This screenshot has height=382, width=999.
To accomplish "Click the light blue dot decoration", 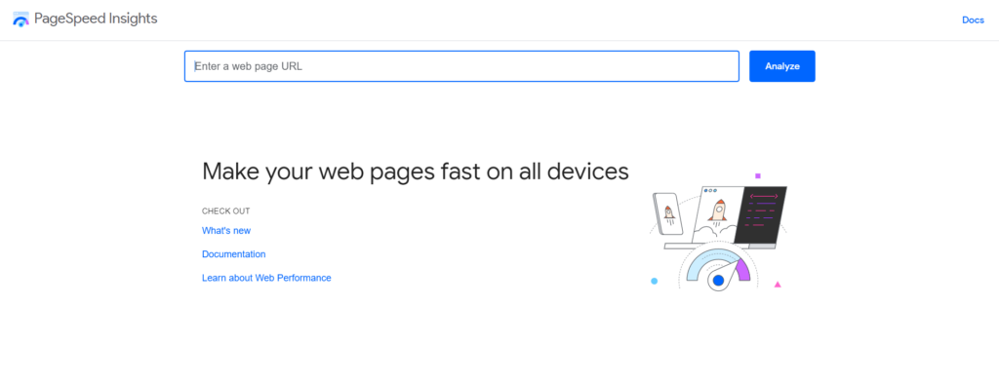I will pyautogui.click(x=654, y=281).
